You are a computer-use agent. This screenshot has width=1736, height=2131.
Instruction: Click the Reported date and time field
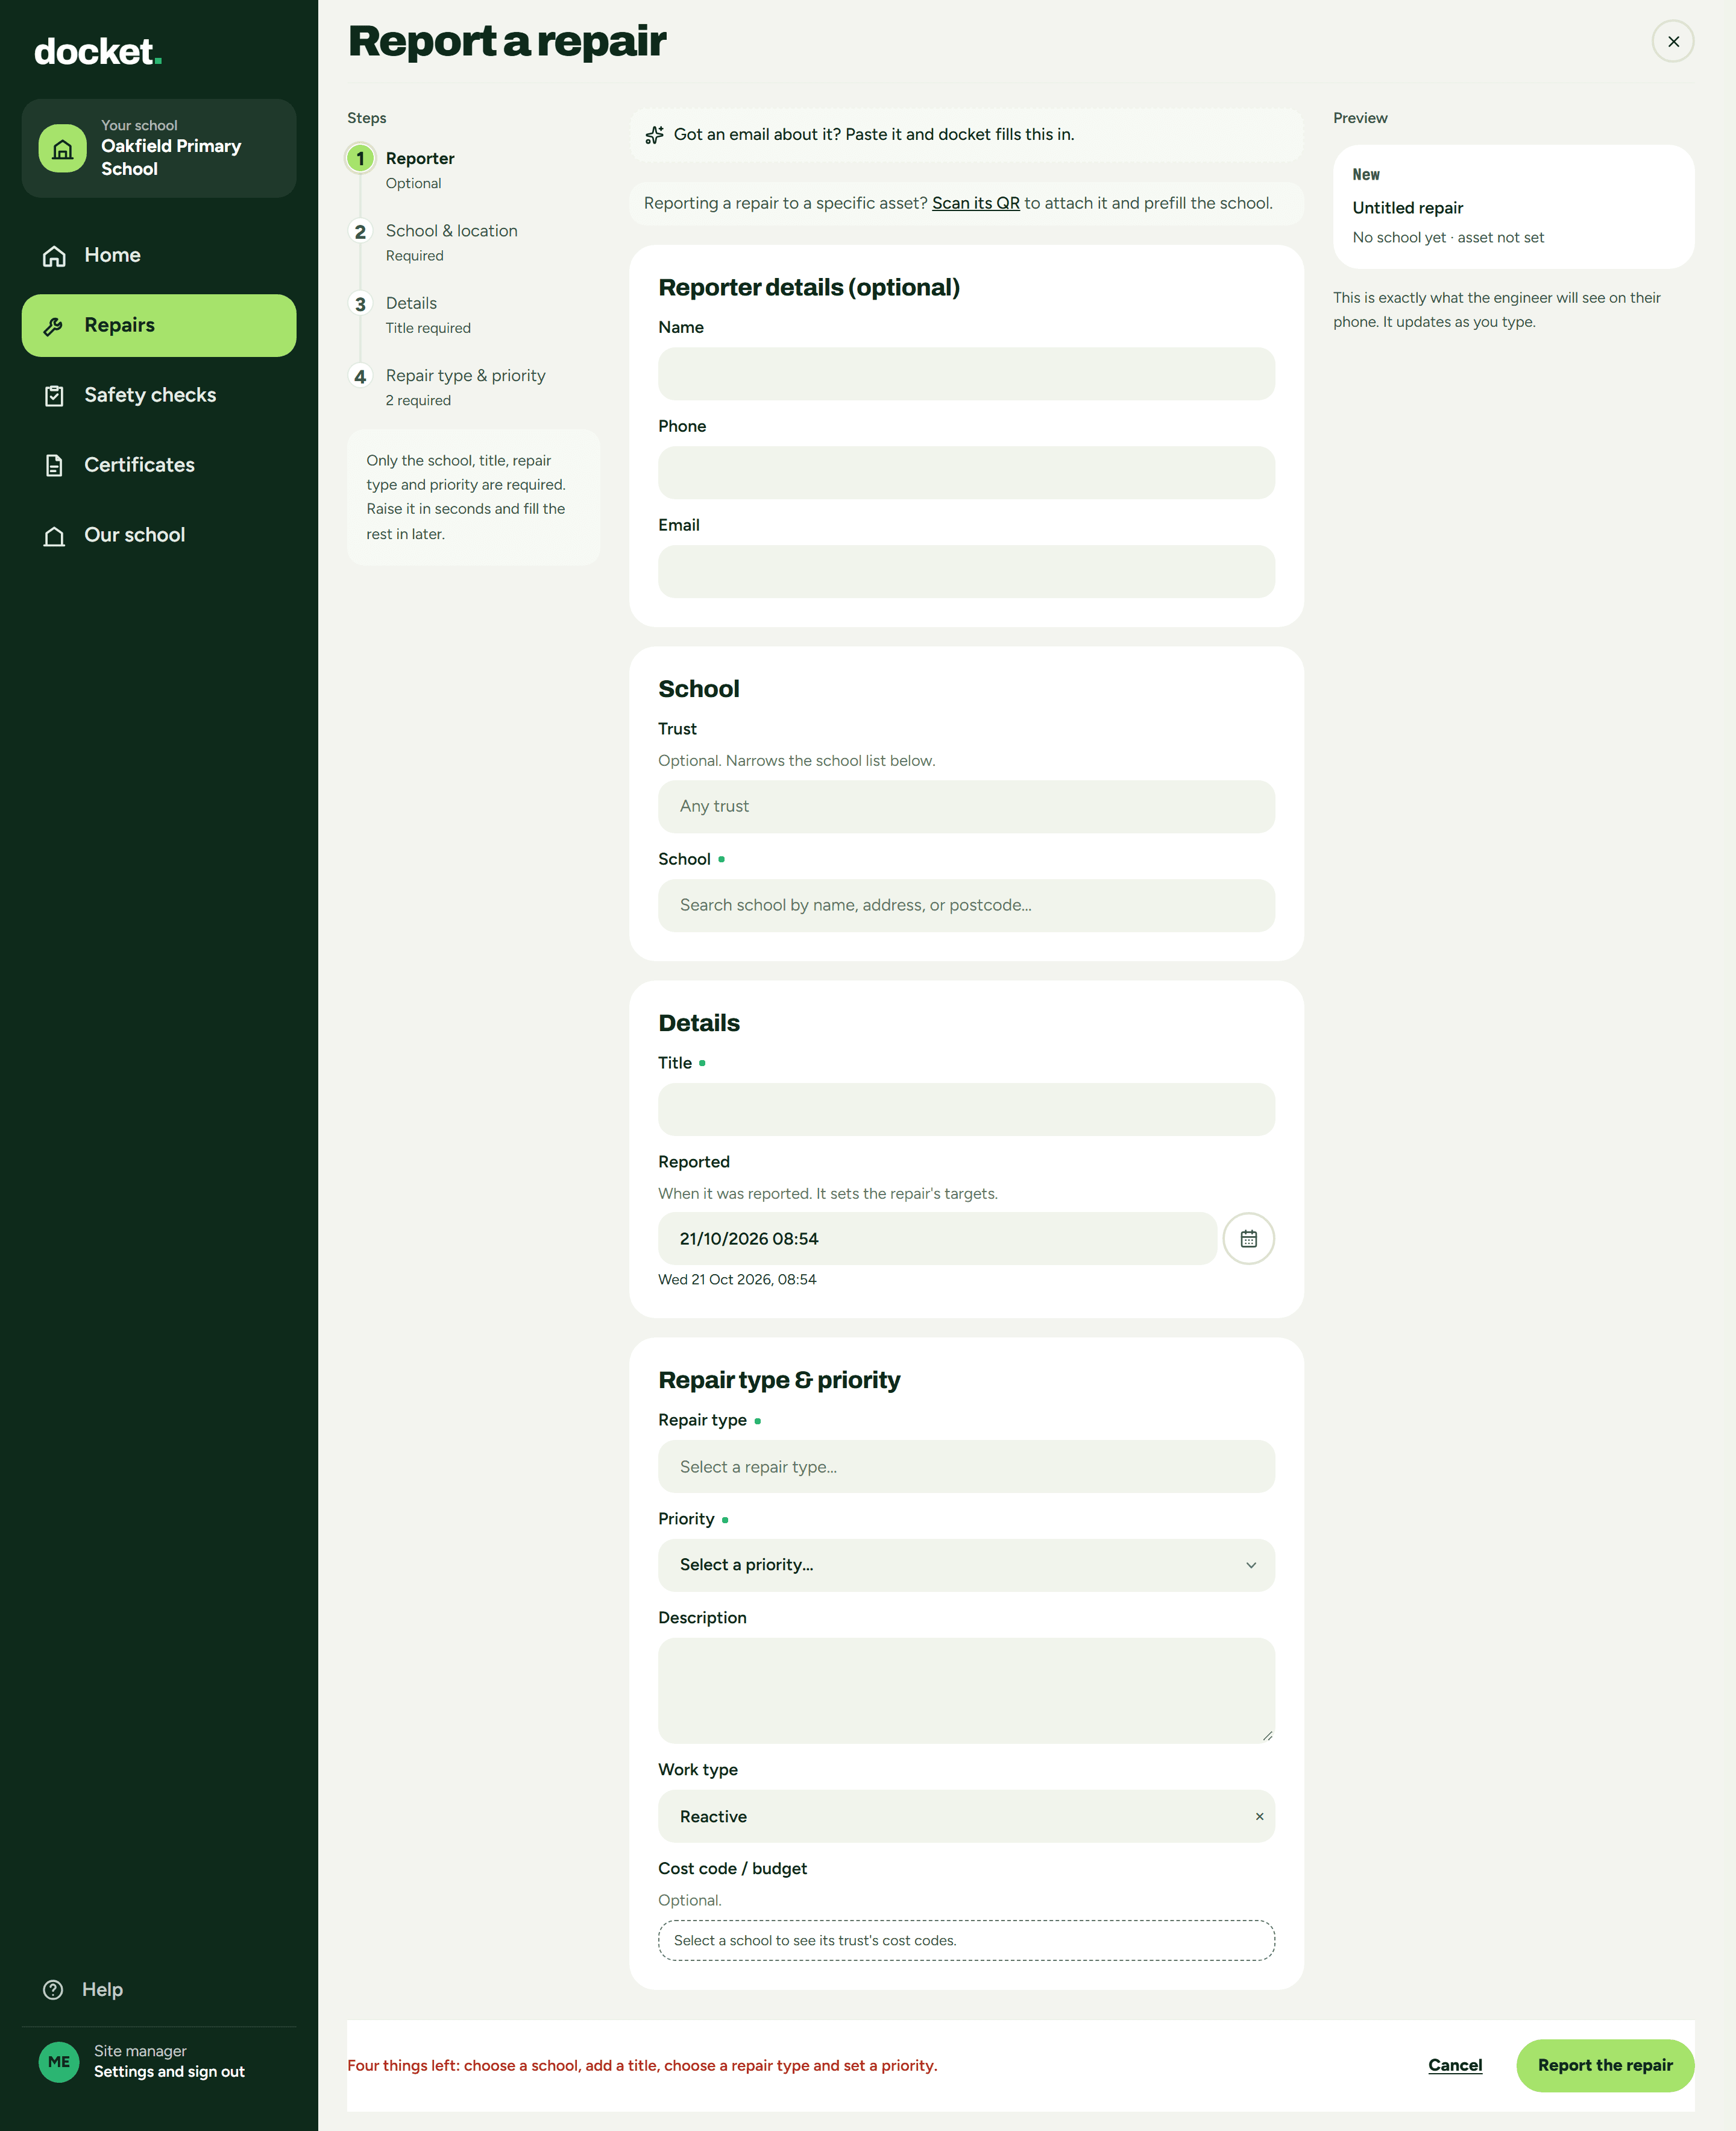pos(937,1239)
